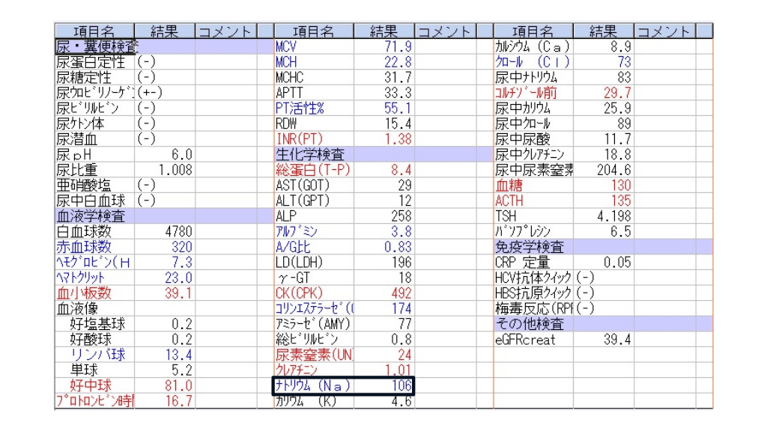Select the ヘマトクリット item cell
The width and height of the screenshot is (767, 431).
95,278
